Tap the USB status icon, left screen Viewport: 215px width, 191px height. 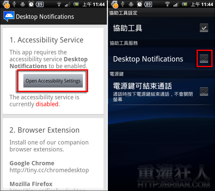(x=14, y=4)
